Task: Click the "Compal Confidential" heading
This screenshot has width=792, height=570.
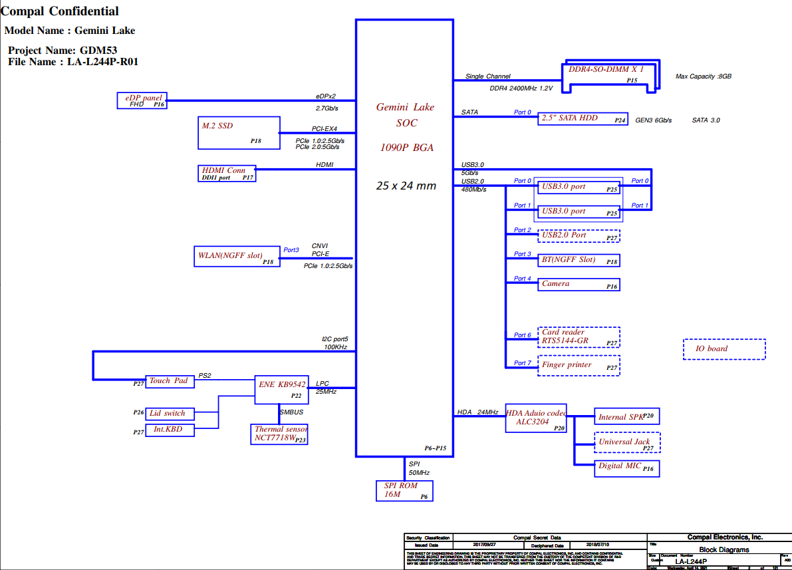Action: pos(60,11)
